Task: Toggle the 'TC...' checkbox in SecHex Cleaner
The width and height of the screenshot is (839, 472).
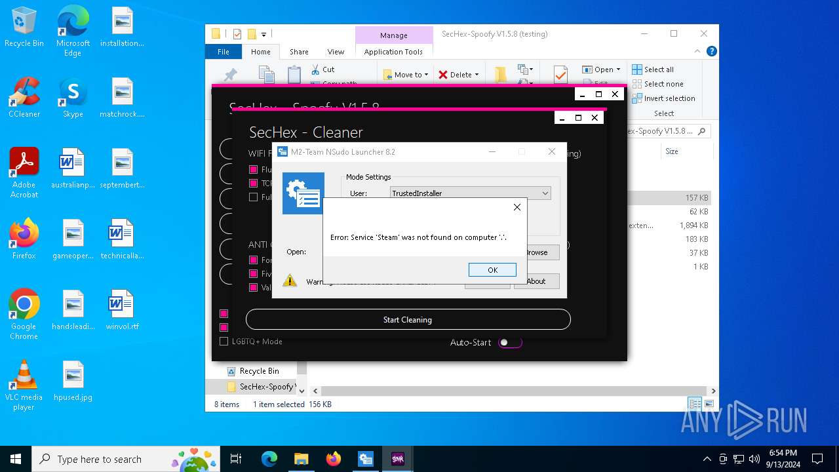Action: point(253,183)
